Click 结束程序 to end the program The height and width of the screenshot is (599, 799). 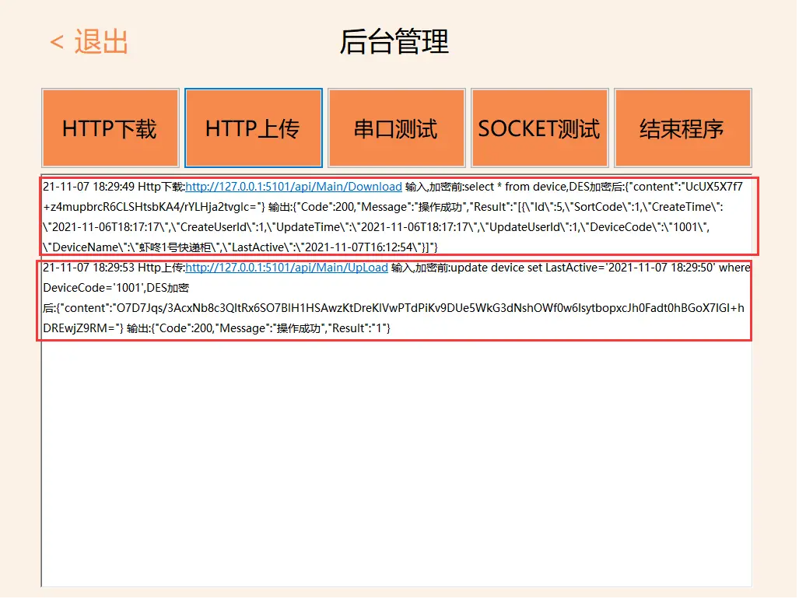click(682, 128)
